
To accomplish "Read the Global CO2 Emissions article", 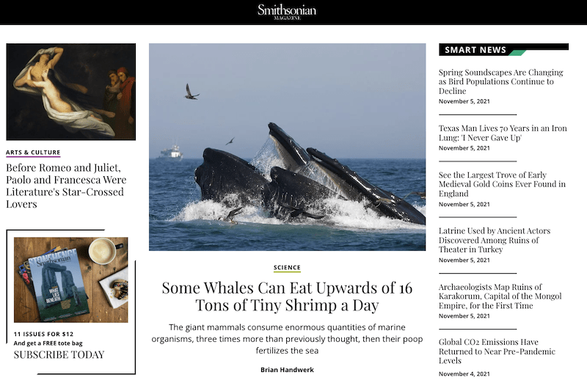I will click(497, 352).
